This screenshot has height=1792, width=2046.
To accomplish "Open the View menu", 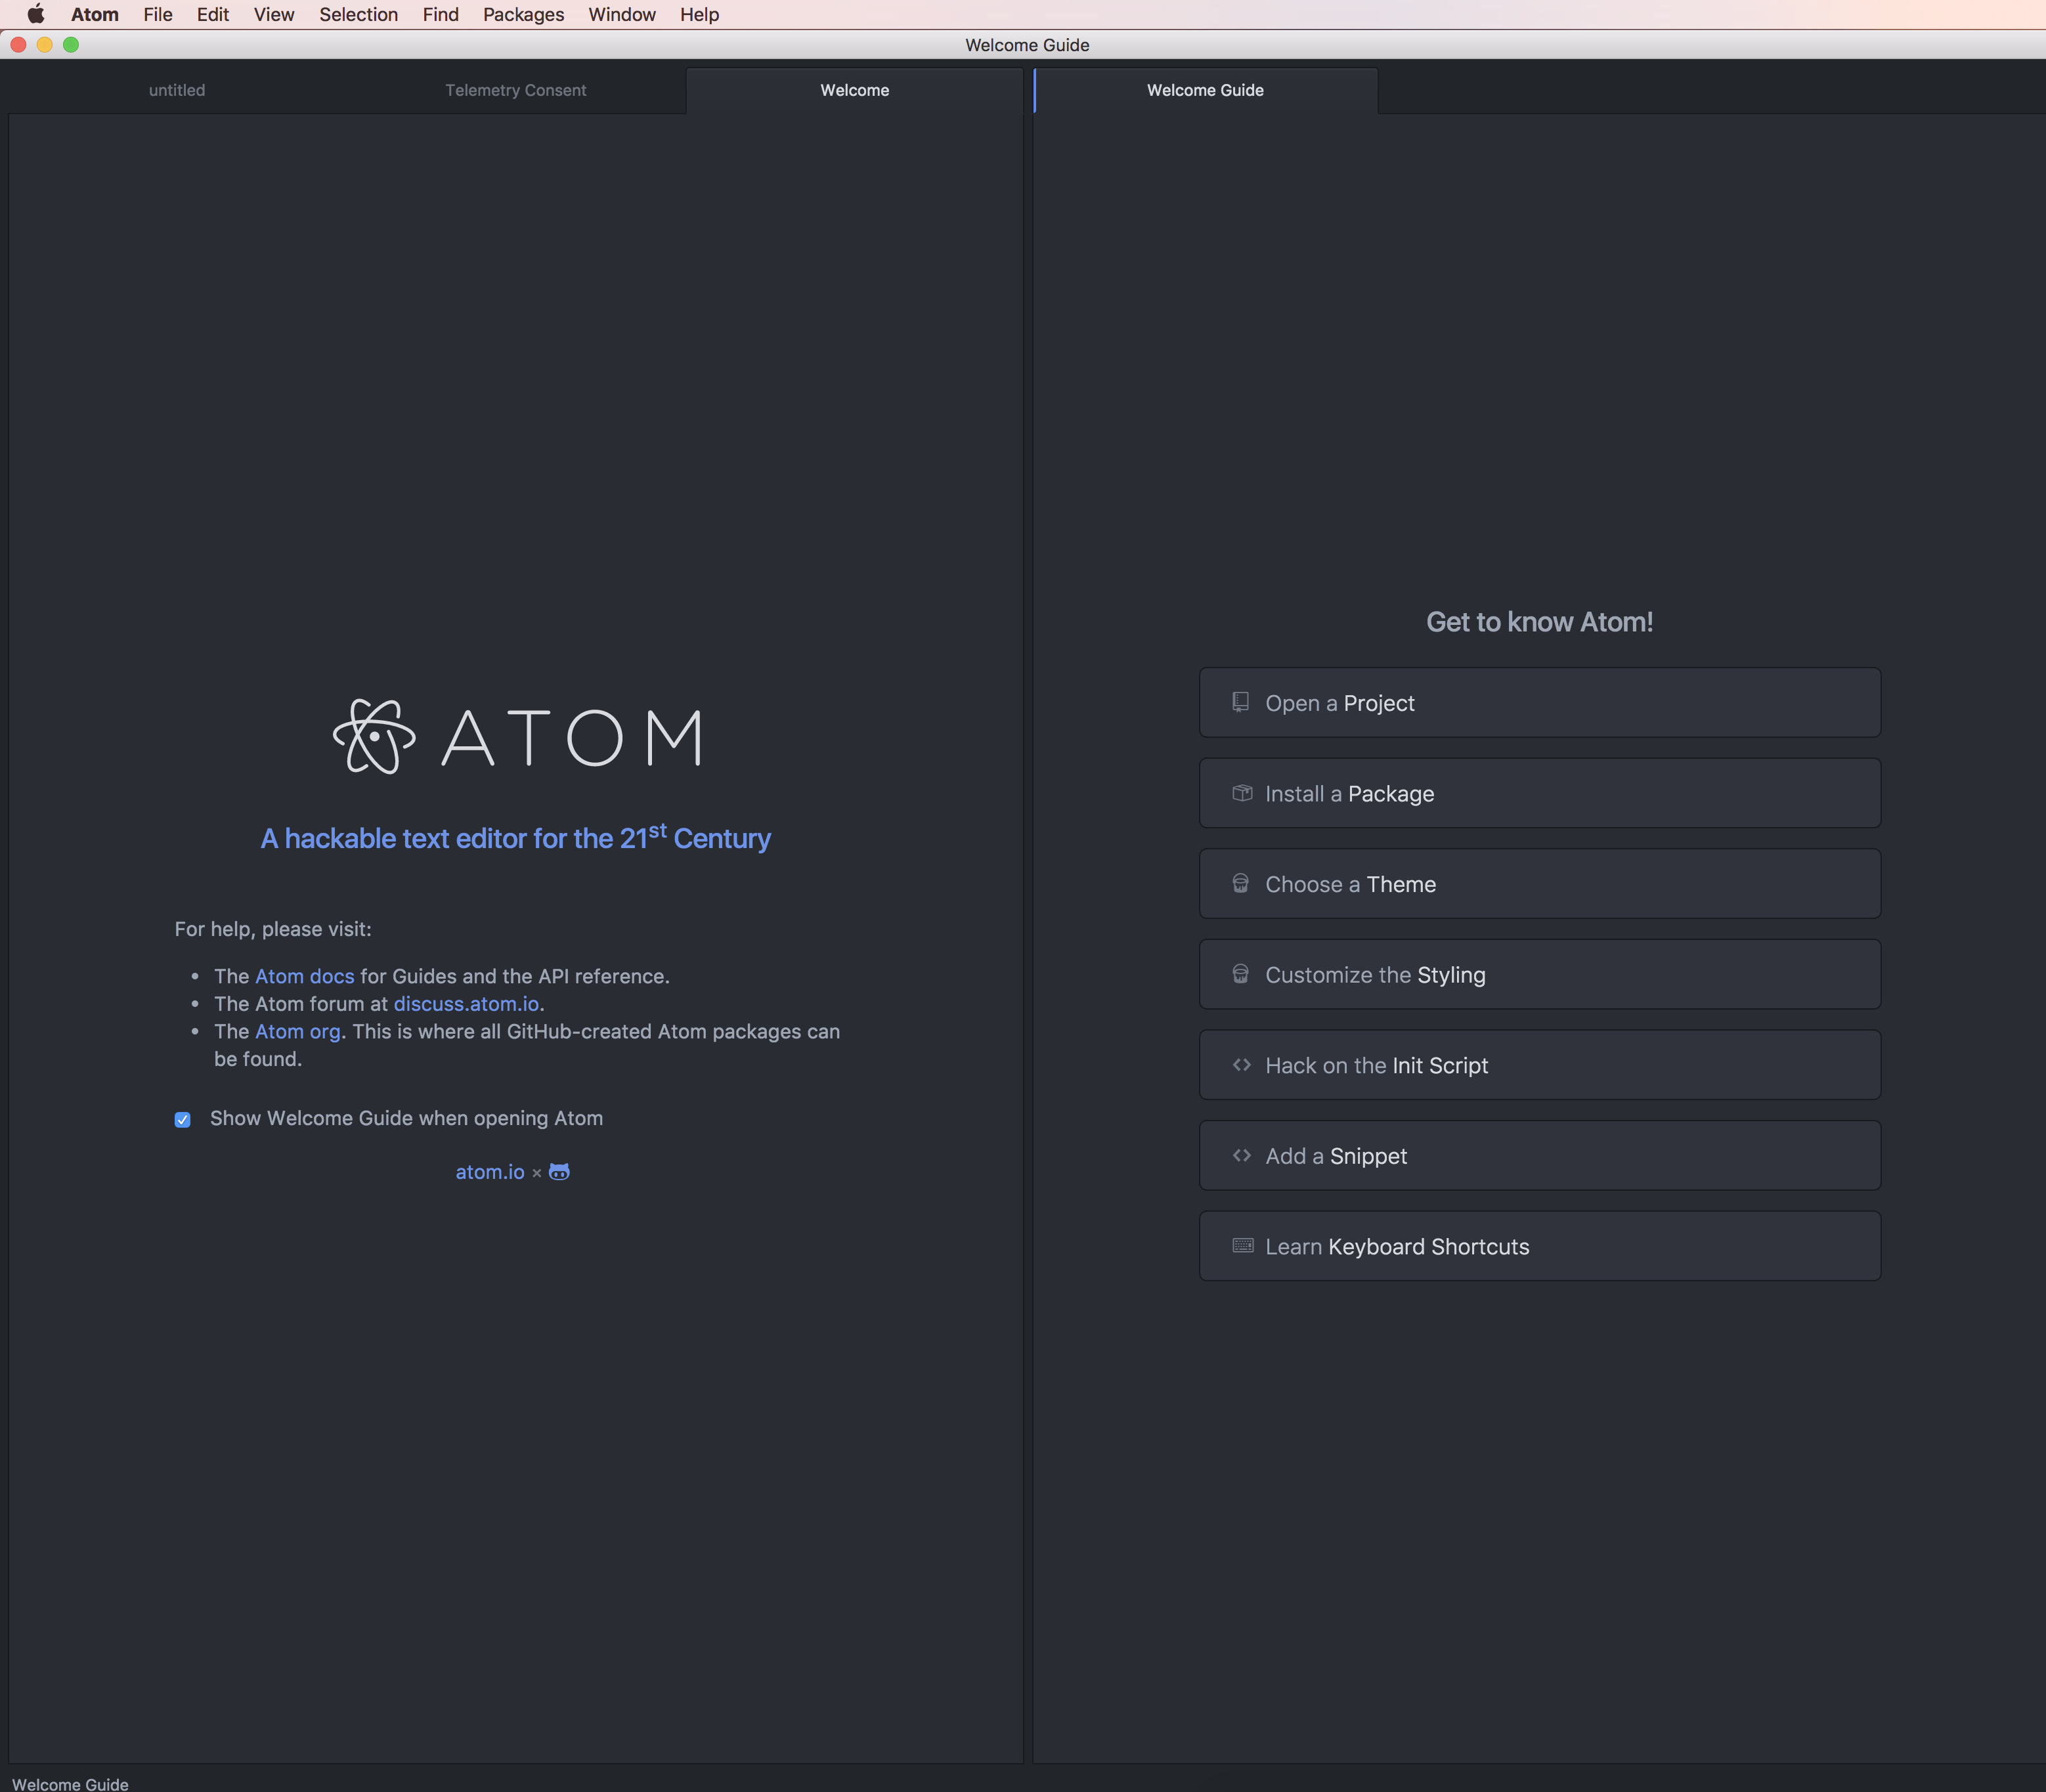I will tap(274, 14).
